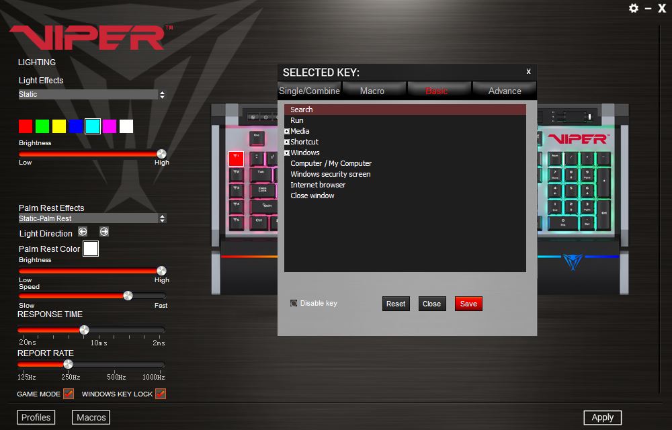This screenshot has height=430, width=672.
Task: Pick the blue color swatch
Action: (x=76, y=126)
